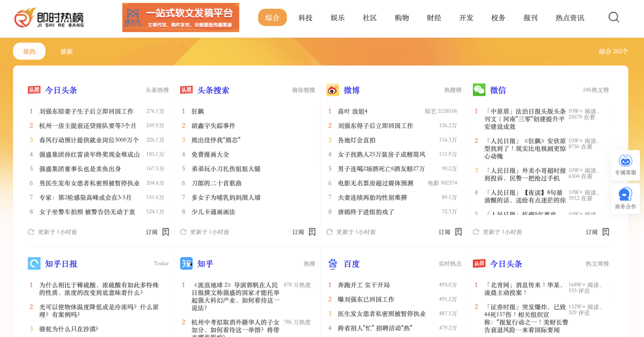The height and width of the screenshot is (337, 644).
Task: Open the 百度 title link
Action: [x=352, y=264]
